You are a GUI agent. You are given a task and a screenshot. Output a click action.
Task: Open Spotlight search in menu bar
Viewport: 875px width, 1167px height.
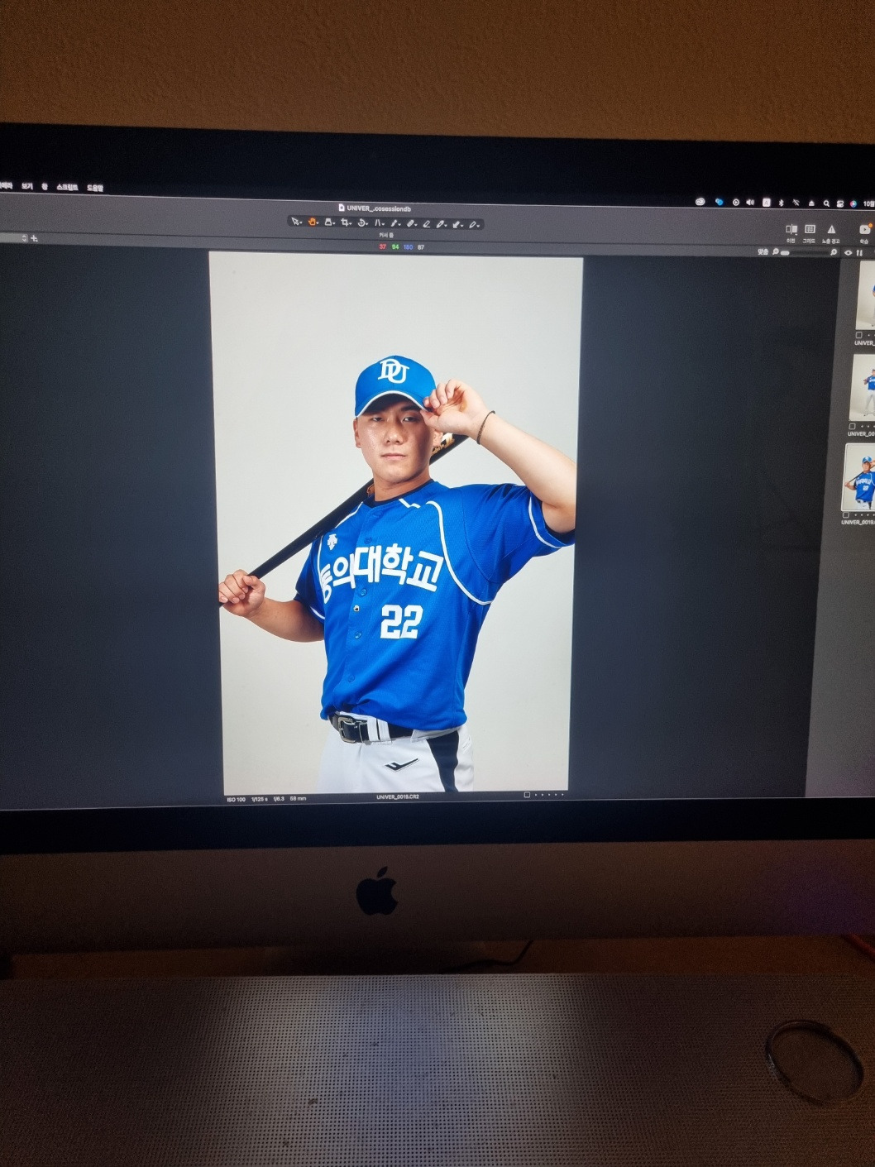(x=826, y=203)
